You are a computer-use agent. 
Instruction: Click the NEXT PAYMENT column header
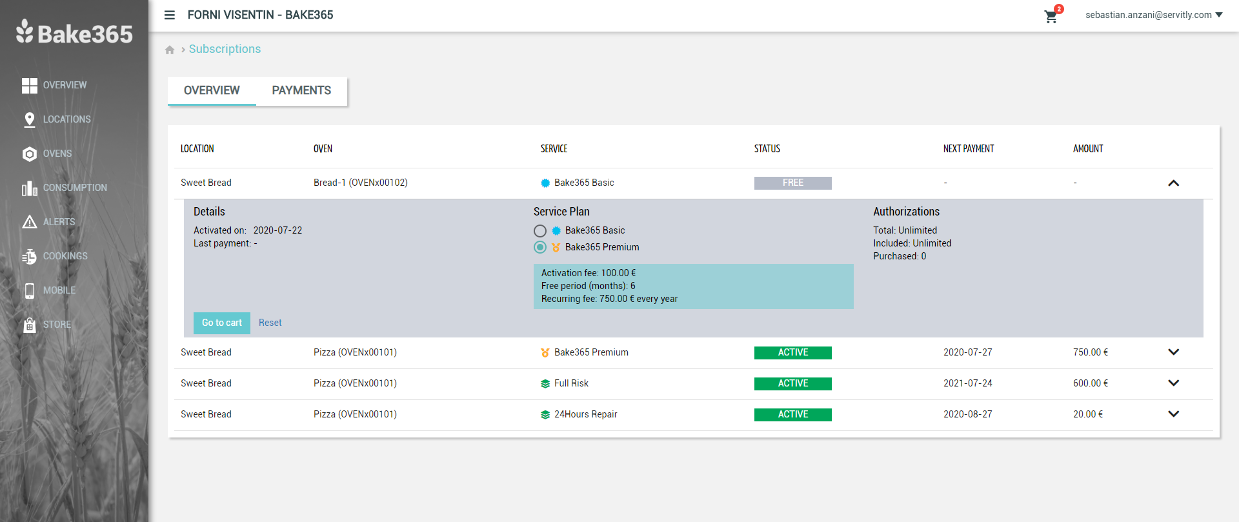969,149
